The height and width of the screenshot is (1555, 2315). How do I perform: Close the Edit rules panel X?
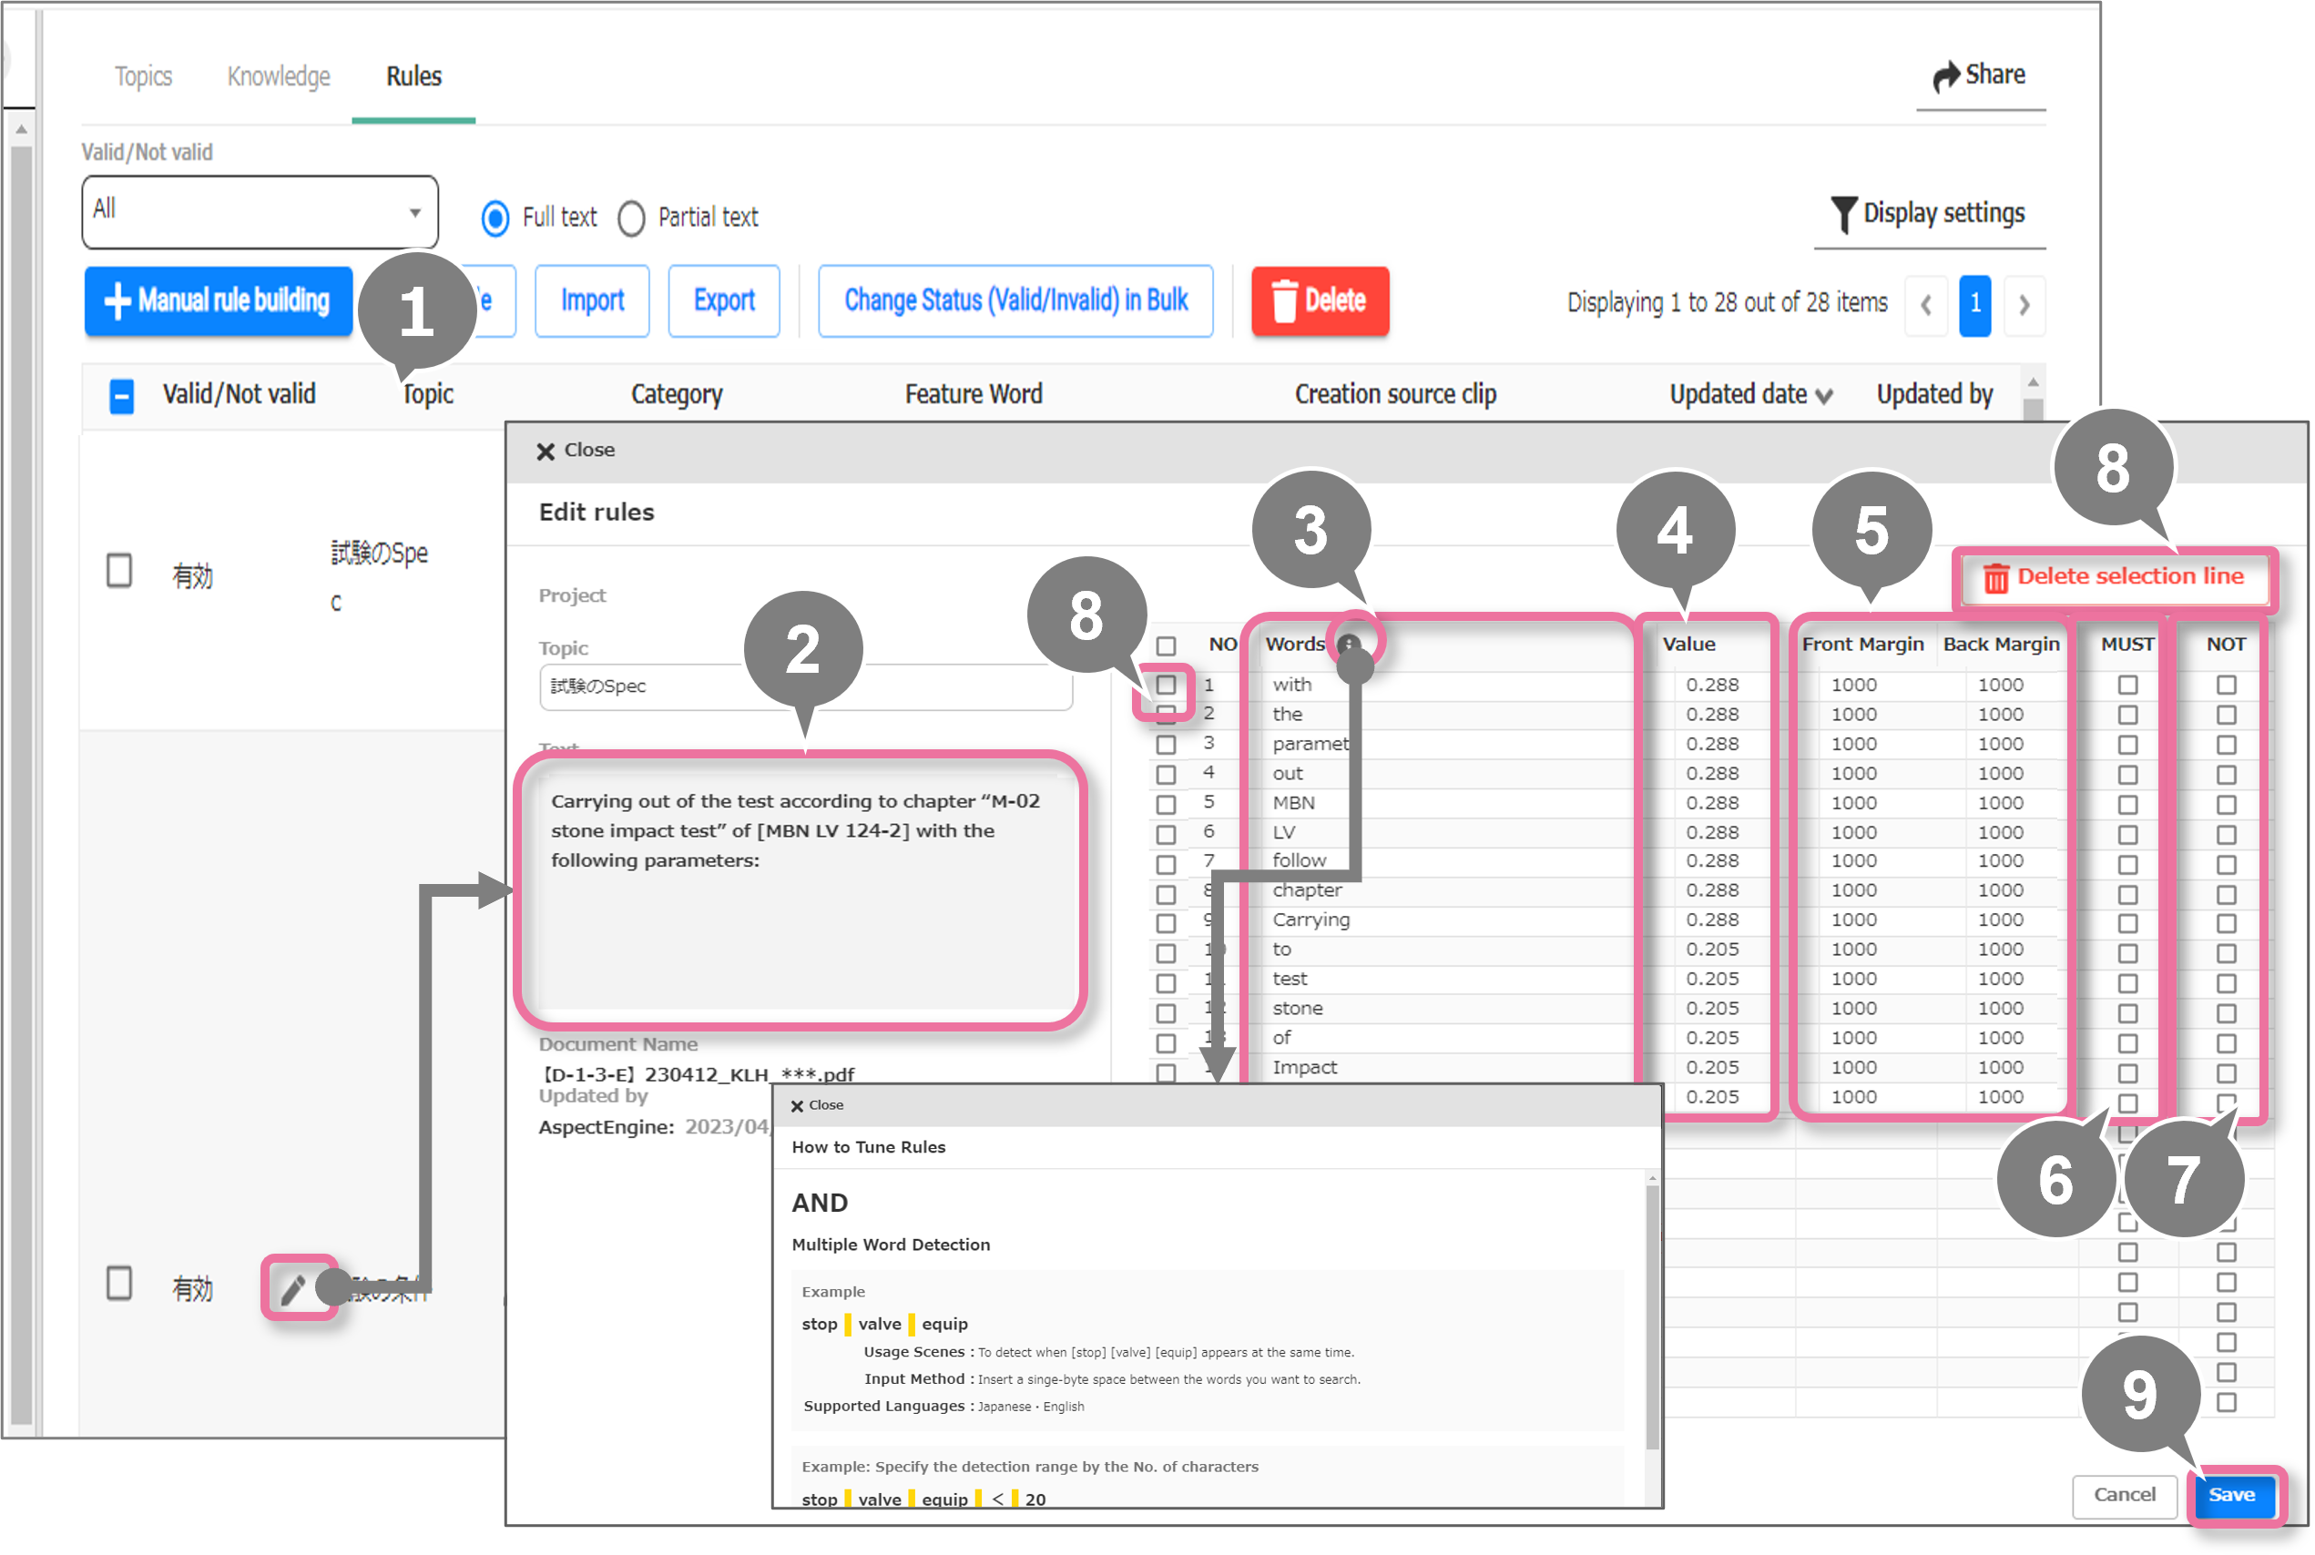point(546,452)
